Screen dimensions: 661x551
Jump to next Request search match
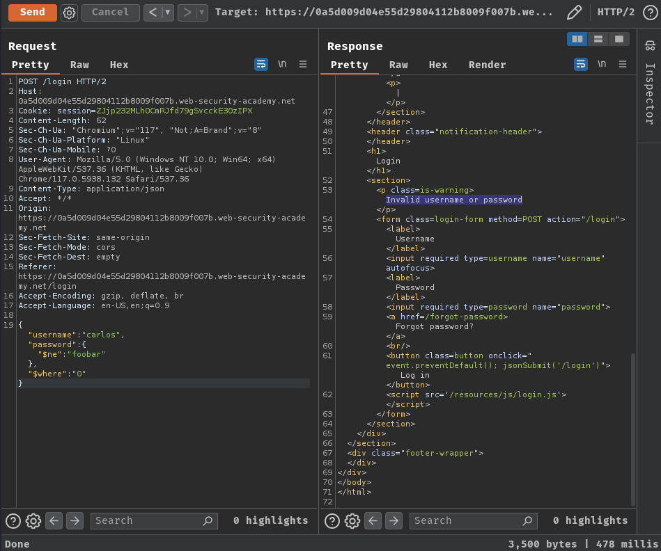[x=75, y=521]
